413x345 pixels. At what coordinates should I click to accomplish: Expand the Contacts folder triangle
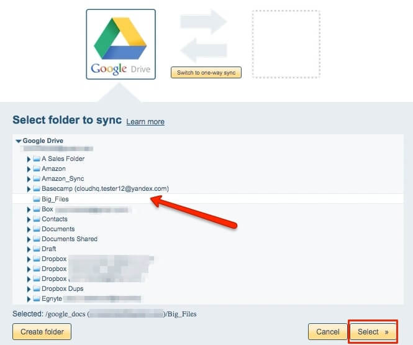(29, 219)
